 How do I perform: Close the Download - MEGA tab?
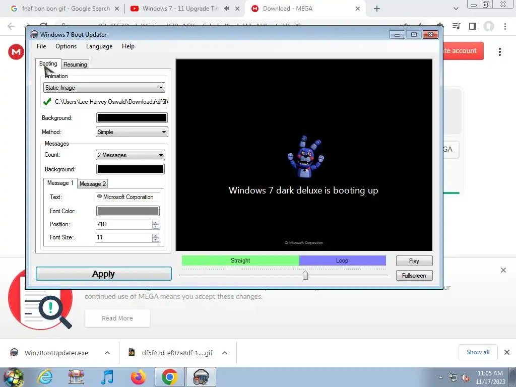point(358,9)
